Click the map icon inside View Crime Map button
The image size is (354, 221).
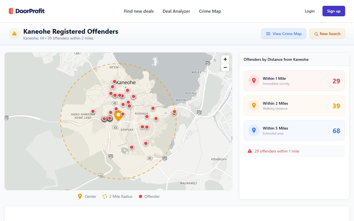[268, 34]
